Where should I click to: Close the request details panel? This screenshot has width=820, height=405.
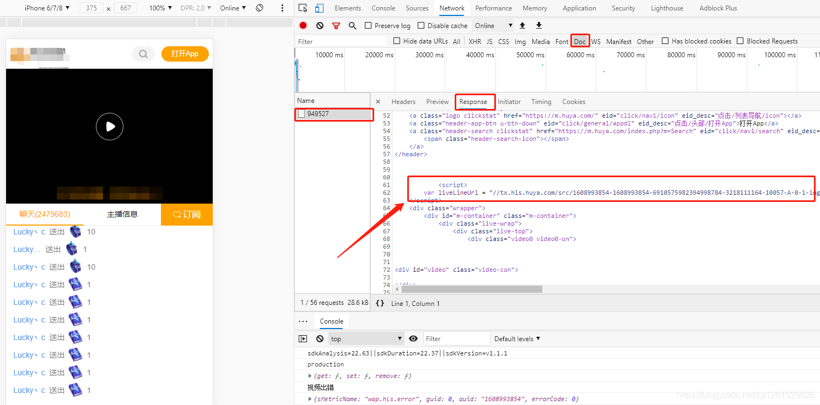point(378,102)
